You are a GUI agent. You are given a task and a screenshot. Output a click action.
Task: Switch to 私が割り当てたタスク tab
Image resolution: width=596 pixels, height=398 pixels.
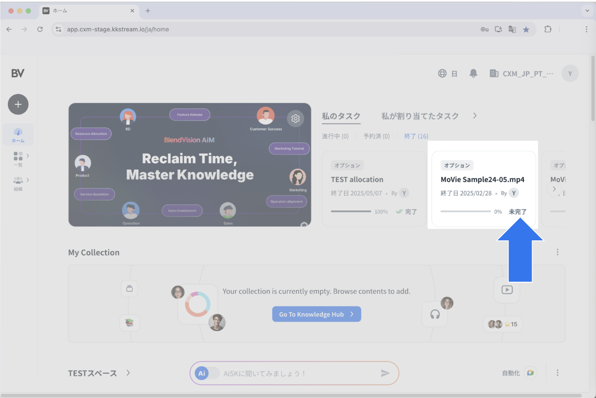pyautogui.click(x=420, y=116)
